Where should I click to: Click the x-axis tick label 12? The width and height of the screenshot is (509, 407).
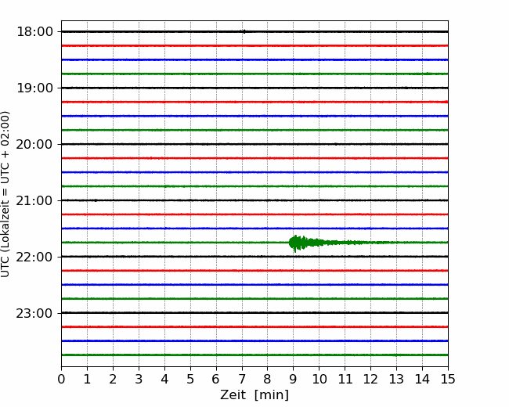(370, 379)
